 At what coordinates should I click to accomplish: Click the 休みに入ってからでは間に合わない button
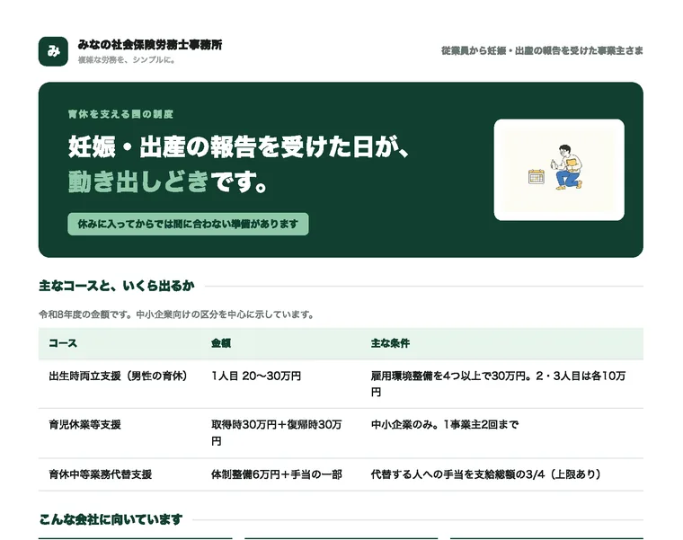pos(188,225)
